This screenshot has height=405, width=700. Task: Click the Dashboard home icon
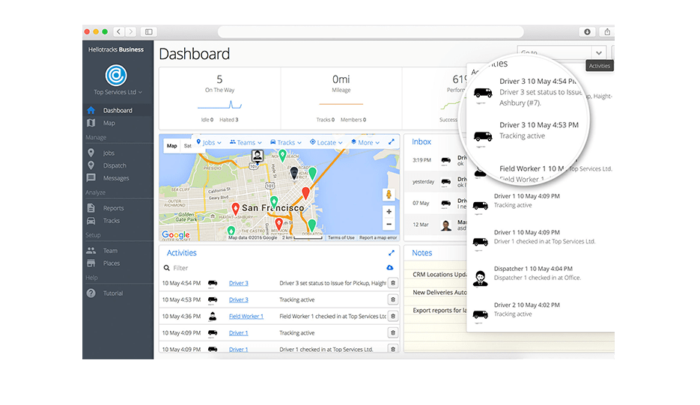91,110
